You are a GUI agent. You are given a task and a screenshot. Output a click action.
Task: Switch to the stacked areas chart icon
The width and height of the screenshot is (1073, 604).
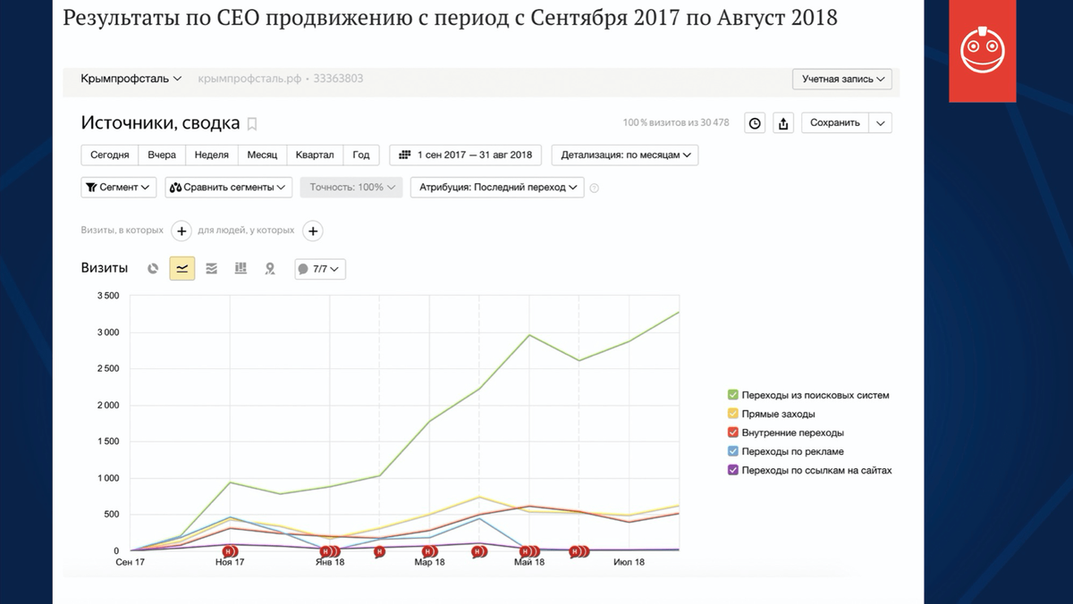(211, 268)
